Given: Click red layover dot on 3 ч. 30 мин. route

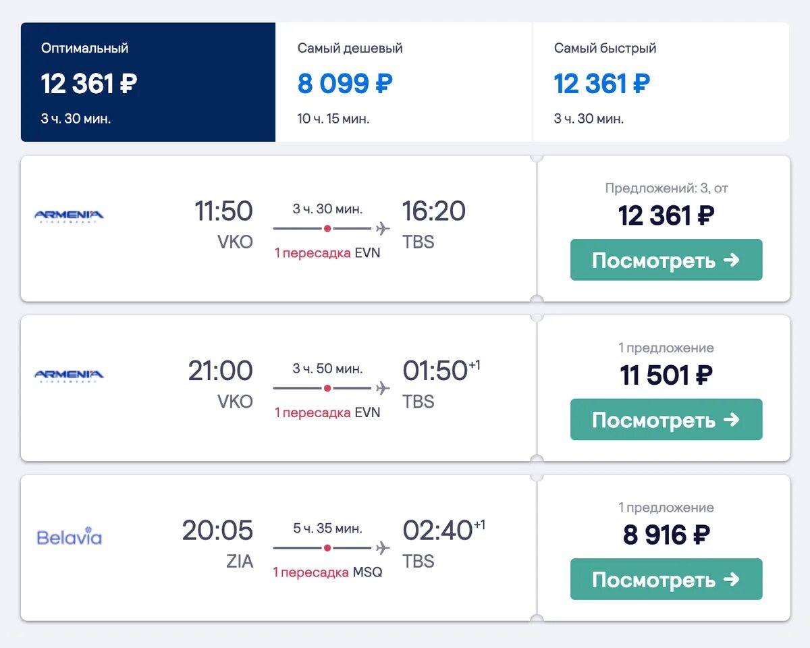Looking at the screenshot, I should (x=327, y=229).
